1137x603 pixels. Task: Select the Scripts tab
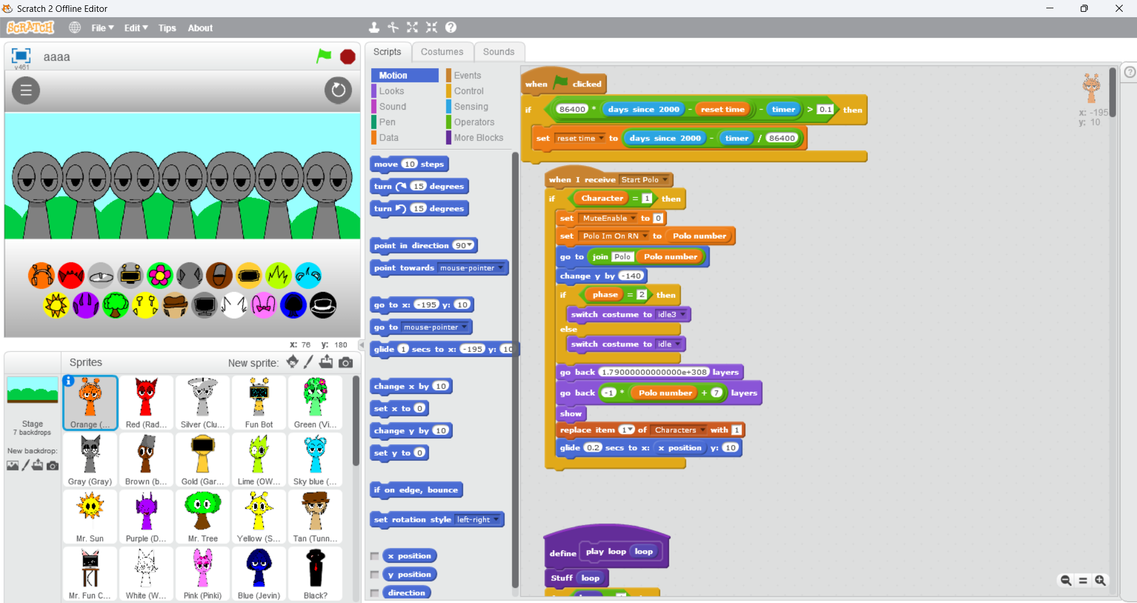pyautogui.click(x=387, y=52)
